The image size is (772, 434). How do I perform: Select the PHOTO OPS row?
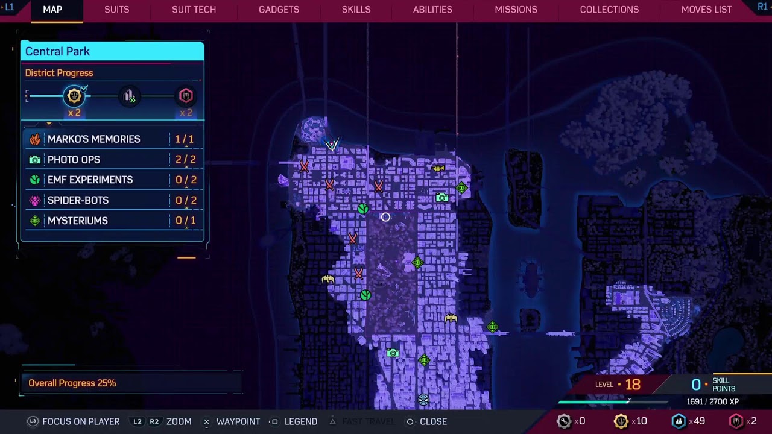pos(112,160)
